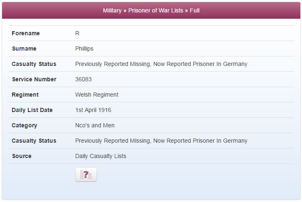Click the Service Number label
The width and height of the screenshot is (302, 202).
34,79
